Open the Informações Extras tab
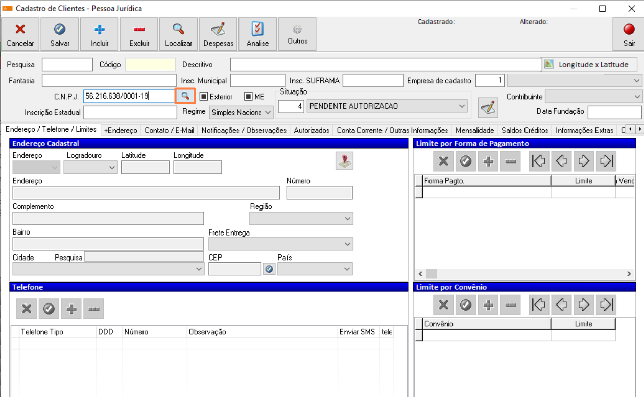The image size is (644, 397). click(x=585, y=131)
